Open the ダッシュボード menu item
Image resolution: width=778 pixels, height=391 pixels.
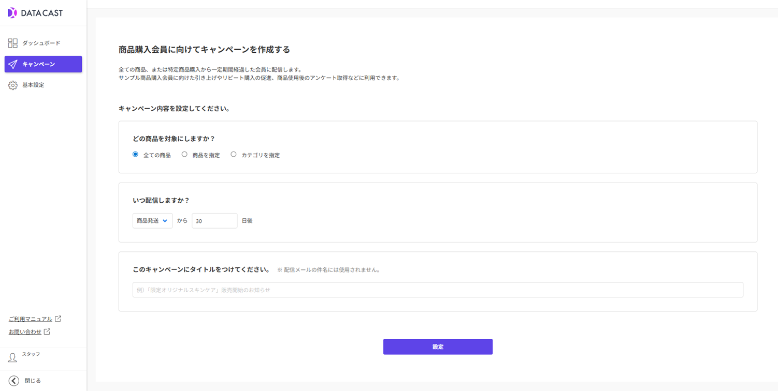click(x=41, y=43)
